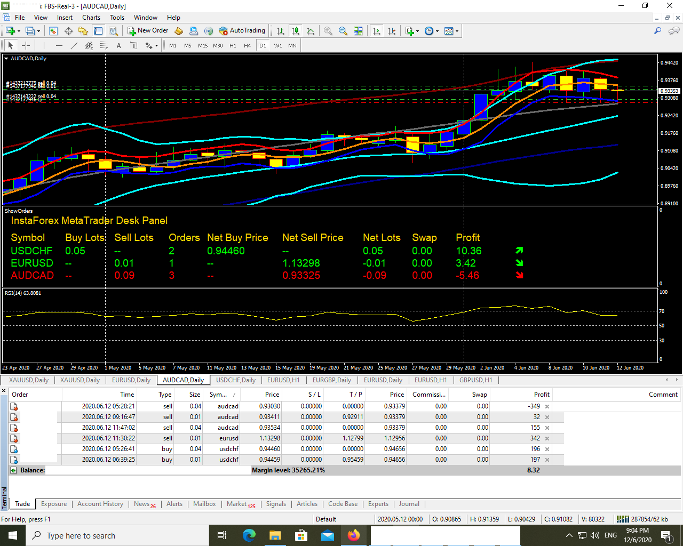The height and width of the screenshot is (546, 683).
Task: Switch timeframe to H4
Action: (248, 46)
